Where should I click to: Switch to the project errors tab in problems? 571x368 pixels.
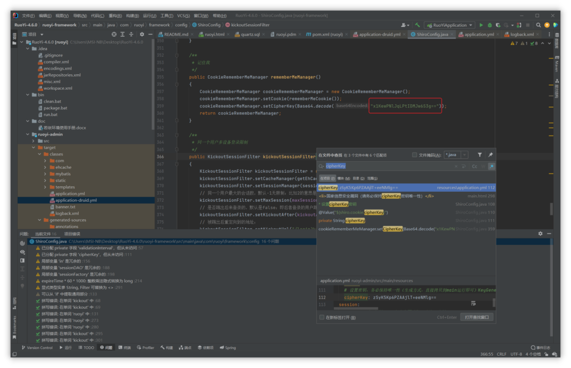click(72, 234)
